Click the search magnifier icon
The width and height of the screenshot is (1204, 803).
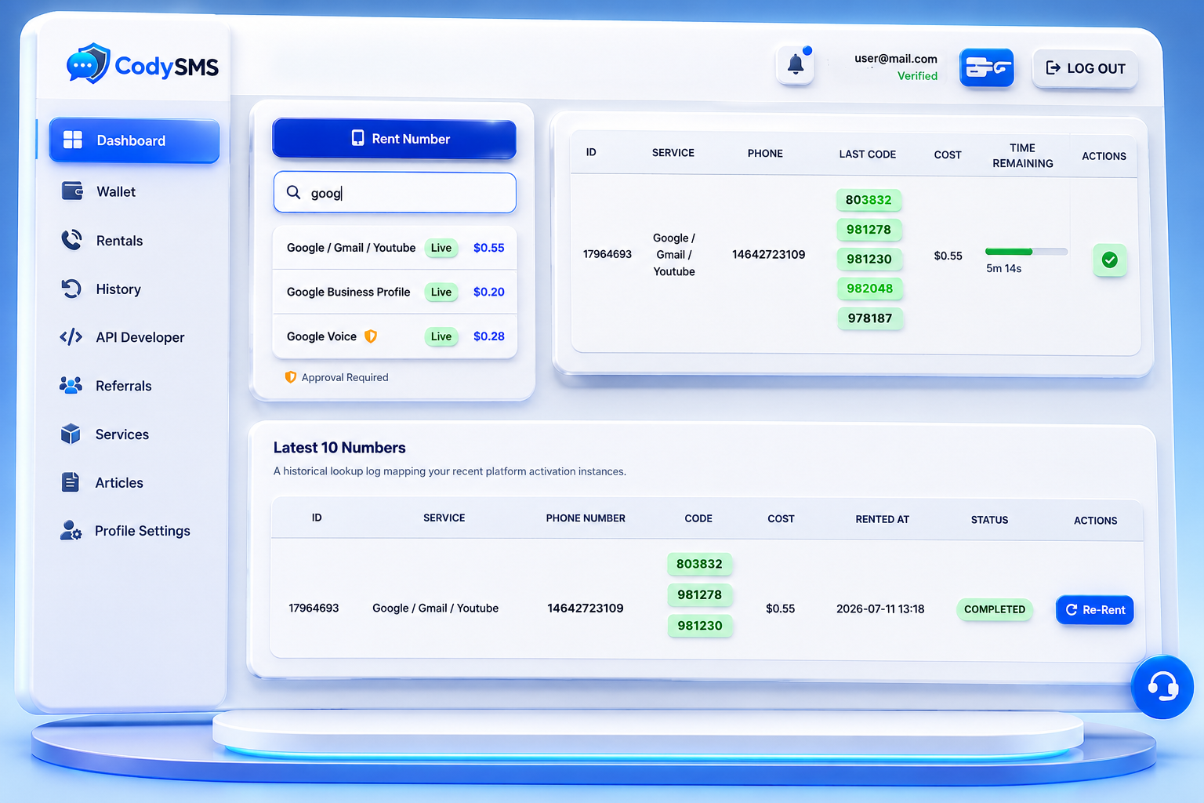click(294, 192)
